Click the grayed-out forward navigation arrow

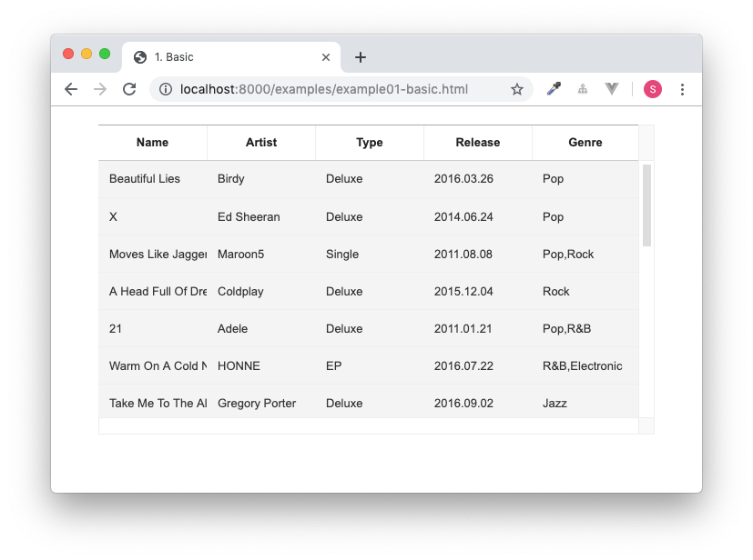point(100,89)
